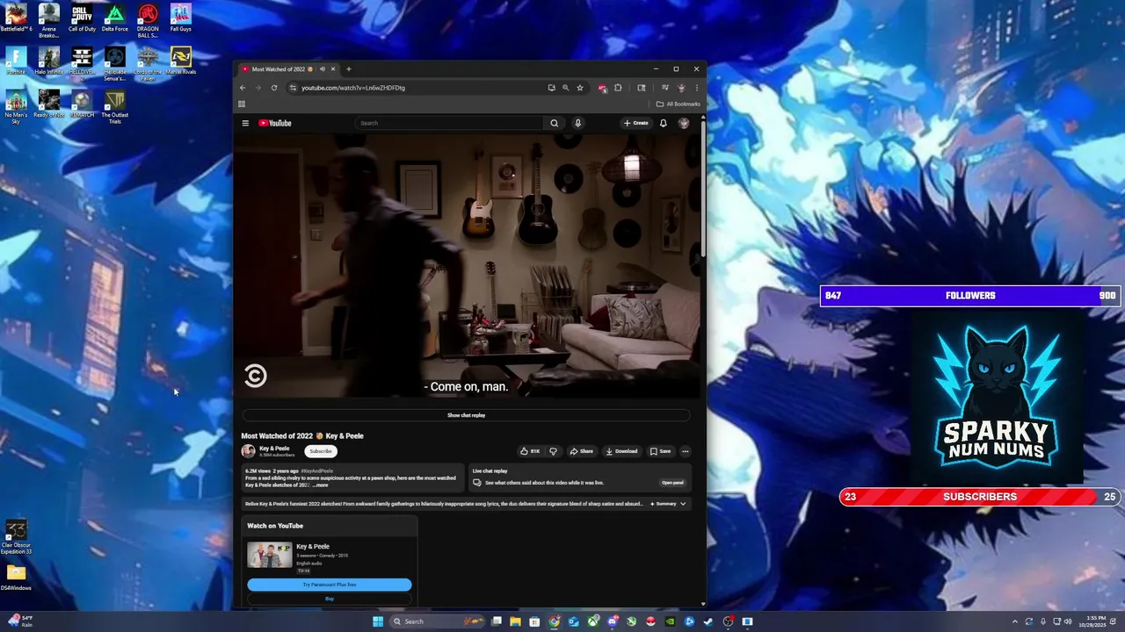Open File Explorer from taskbar
The image size is (1125, 632).
coord(516,621)
